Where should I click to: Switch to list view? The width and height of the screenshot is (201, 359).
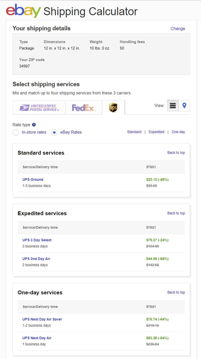173,105
